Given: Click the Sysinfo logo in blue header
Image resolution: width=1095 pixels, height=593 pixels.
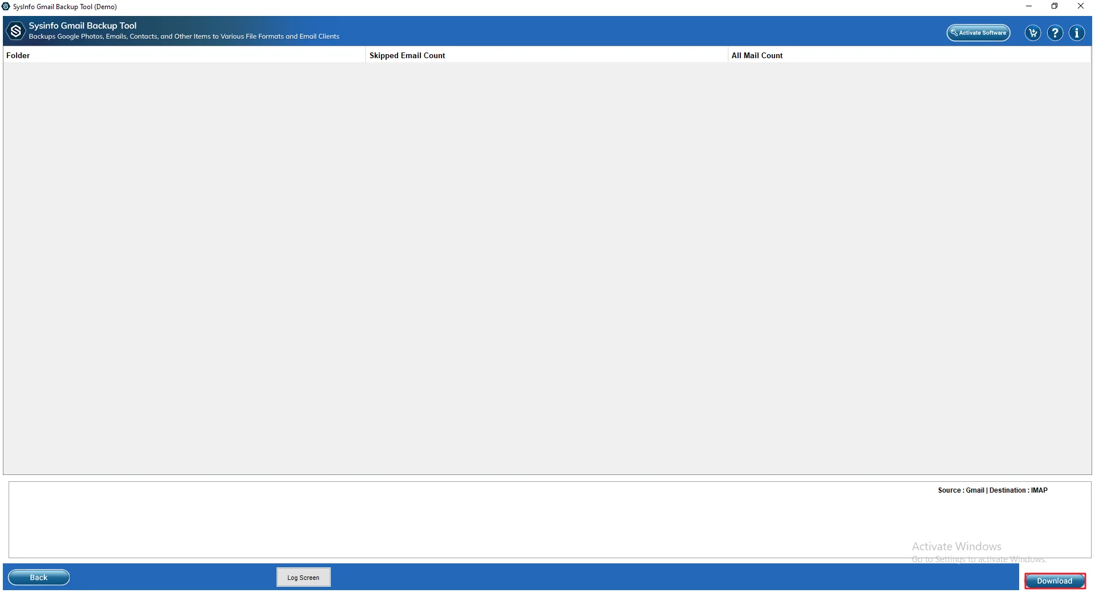Looking at the screenshot, I should (16, 31).
